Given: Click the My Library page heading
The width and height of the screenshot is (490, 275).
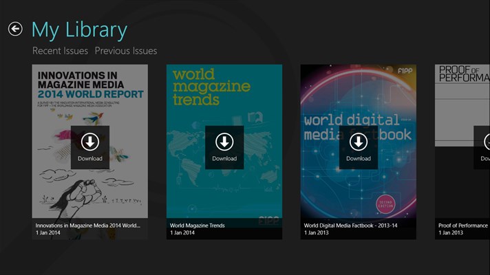Looking at the screenshot, I should (x=79, y=30).
